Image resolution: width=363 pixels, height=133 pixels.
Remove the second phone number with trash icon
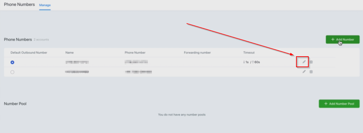tap(311, 71)
